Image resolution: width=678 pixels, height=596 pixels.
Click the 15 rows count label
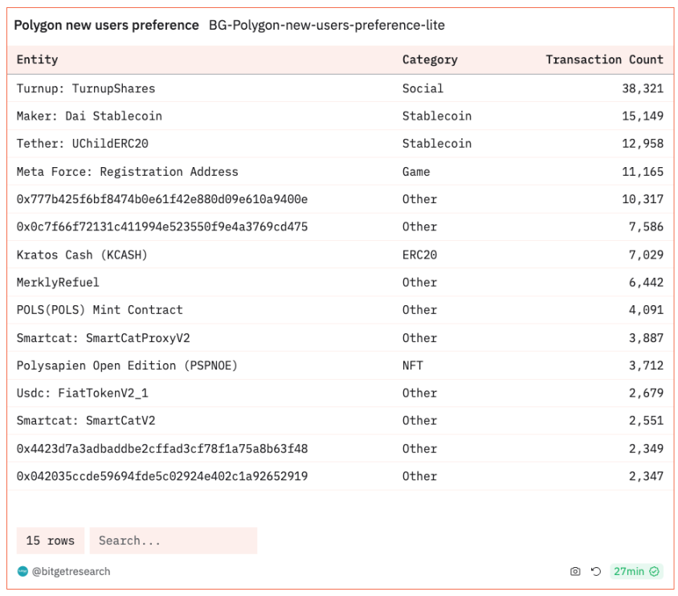(50, 541)
